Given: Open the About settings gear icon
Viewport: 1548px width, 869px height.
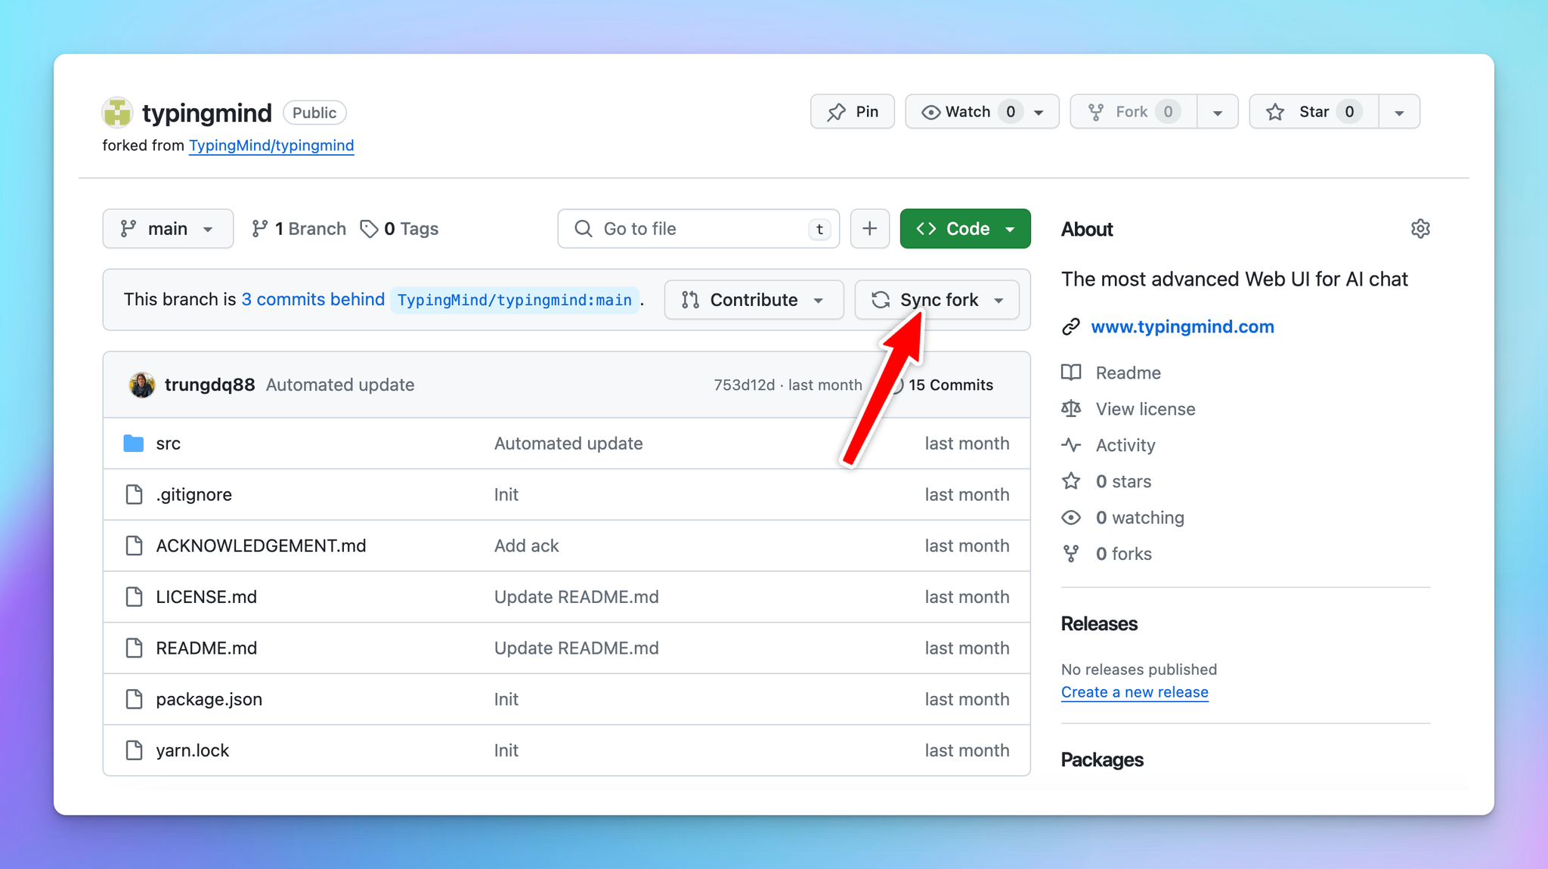Looking at the screenshot, I should tap(1420, 229).
